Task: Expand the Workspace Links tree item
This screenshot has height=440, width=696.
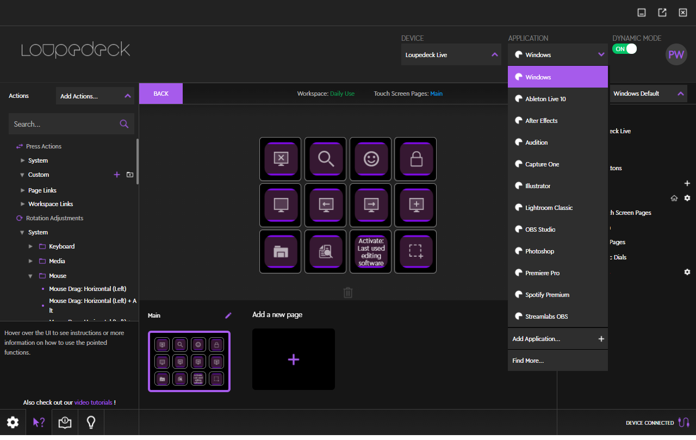Action: (x=23, y=204)
